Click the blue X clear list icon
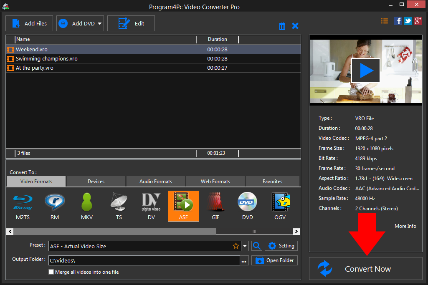Image resolution: width=428 pixels, height=285 pixels. coord(295,26)
